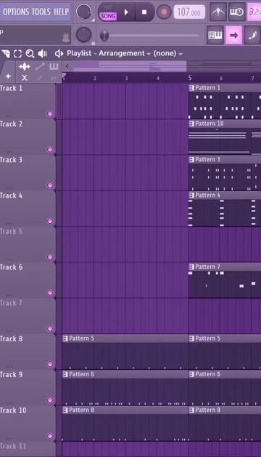This screenshot has width=261, height=457.
Task: Click bar 2 on the timeline ruler
Action: click(x=95, y=78)
